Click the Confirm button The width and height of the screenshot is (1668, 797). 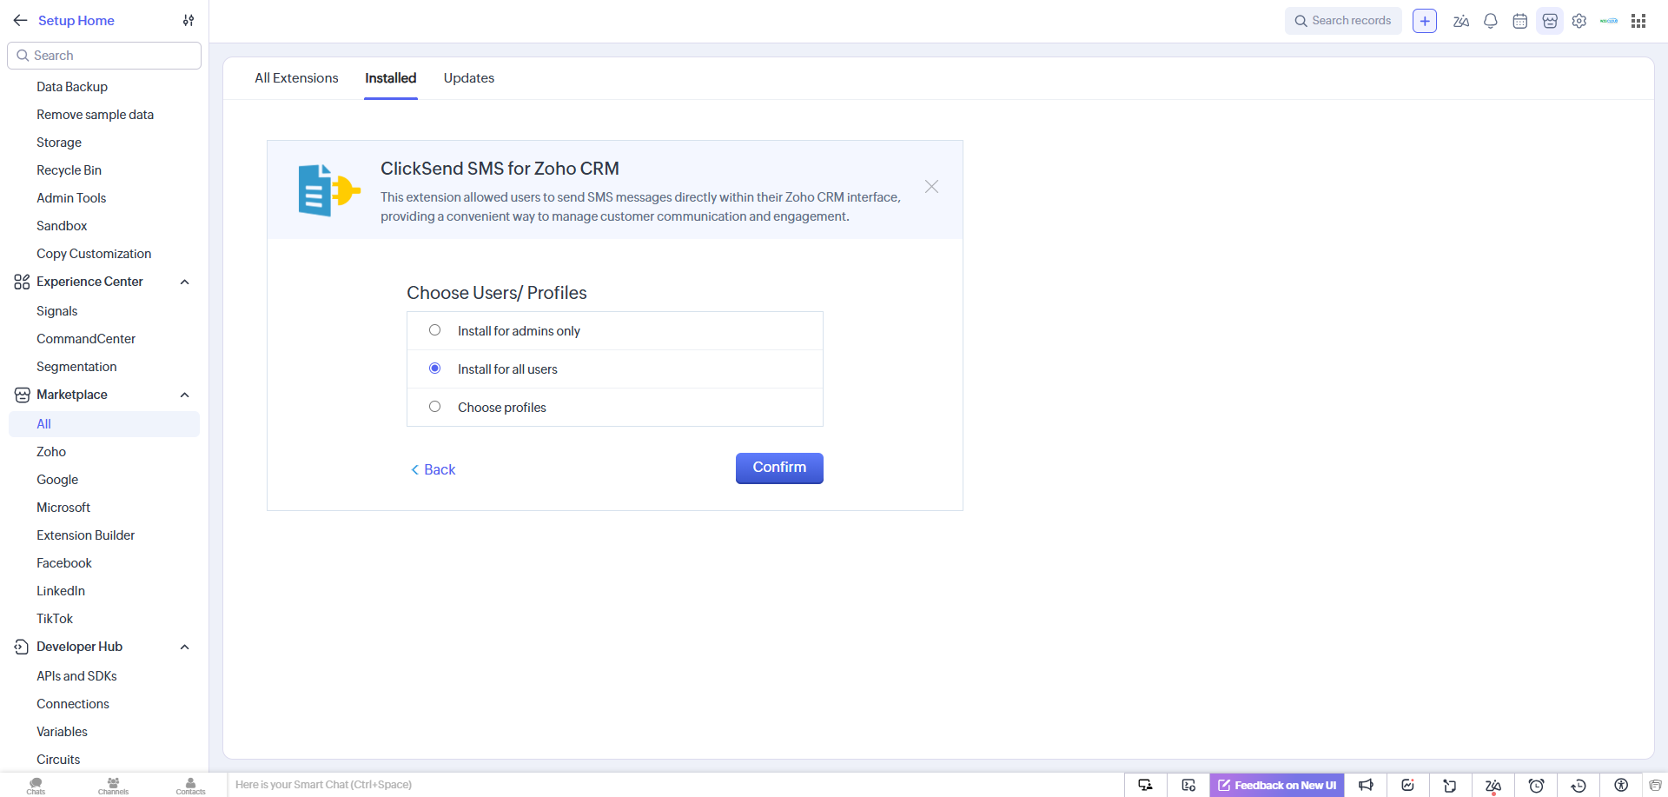[x=778, y=468]
